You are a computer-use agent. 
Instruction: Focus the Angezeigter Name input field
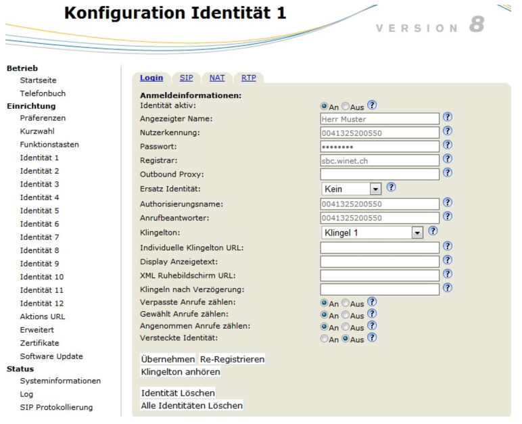pos(379,119)
